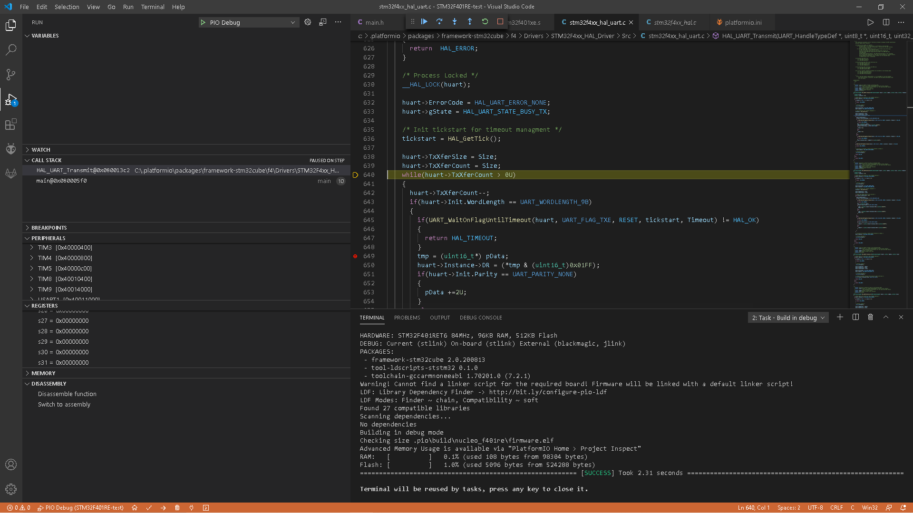Open the Run and Debug activity bar view
The height and width of the screenshot is (513, 913).
coord(11,99)
